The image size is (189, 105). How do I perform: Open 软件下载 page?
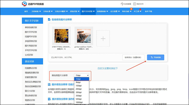pyautogui.click(x=148, y=11)
